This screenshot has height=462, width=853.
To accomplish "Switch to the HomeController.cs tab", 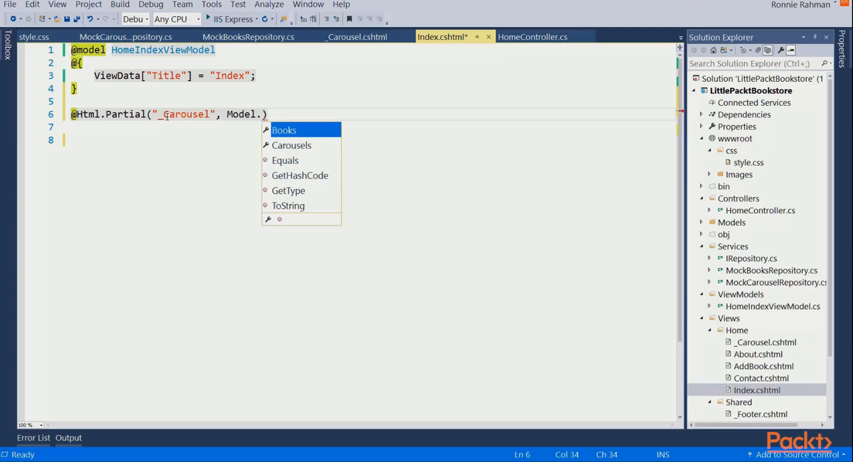I will pyautogui.click(x=532, y=37).
